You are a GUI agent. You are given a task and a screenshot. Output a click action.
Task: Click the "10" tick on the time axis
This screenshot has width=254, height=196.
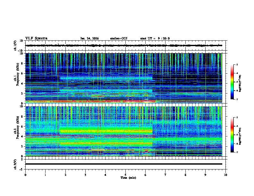pos(225,175)
